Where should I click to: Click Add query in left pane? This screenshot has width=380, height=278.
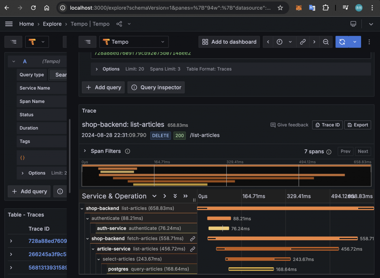(29, 191)
